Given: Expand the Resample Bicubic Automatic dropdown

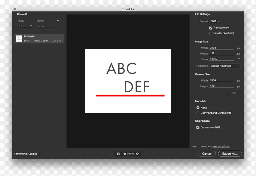Looking at the screenshot, I should (x=225, y=66).
